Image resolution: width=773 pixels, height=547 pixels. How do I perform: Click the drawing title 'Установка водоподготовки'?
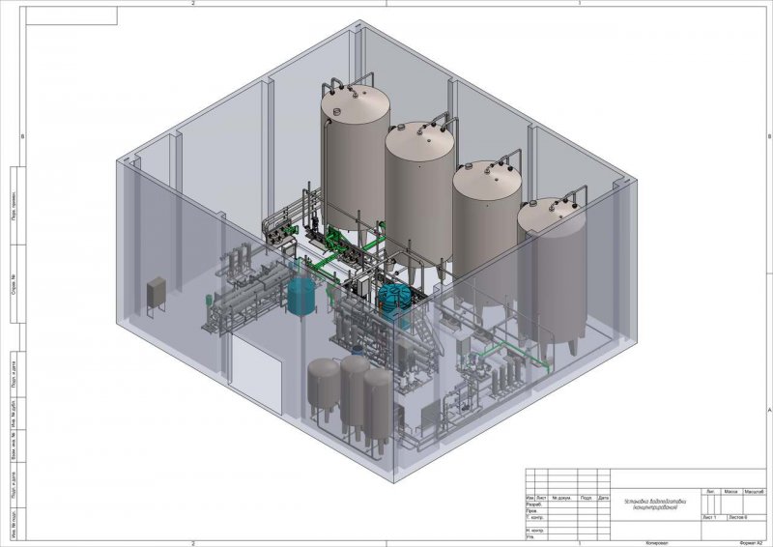click(x=655, y=502)
